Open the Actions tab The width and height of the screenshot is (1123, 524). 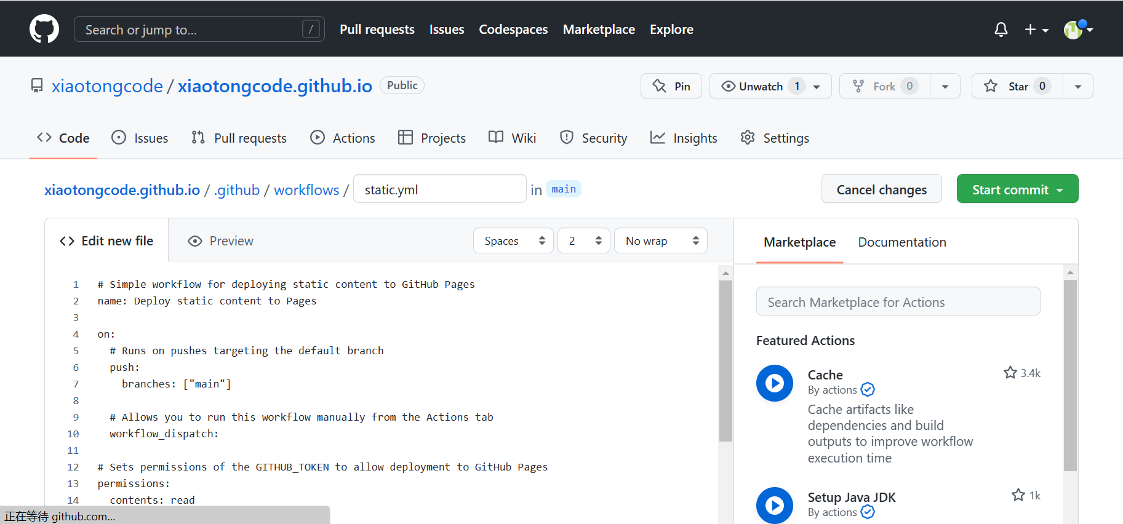coord(342,138)
